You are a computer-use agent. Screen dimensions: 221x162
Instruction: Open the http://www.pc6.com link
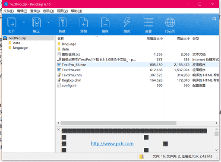112,143
